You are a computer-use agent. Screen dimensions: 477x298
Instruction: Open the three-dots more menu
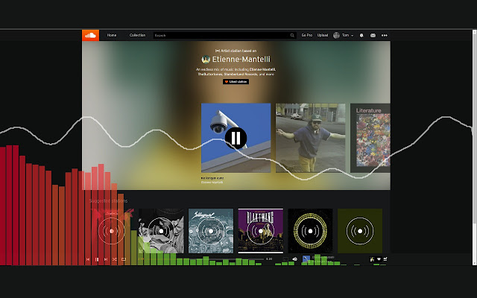tap(385, 35)
